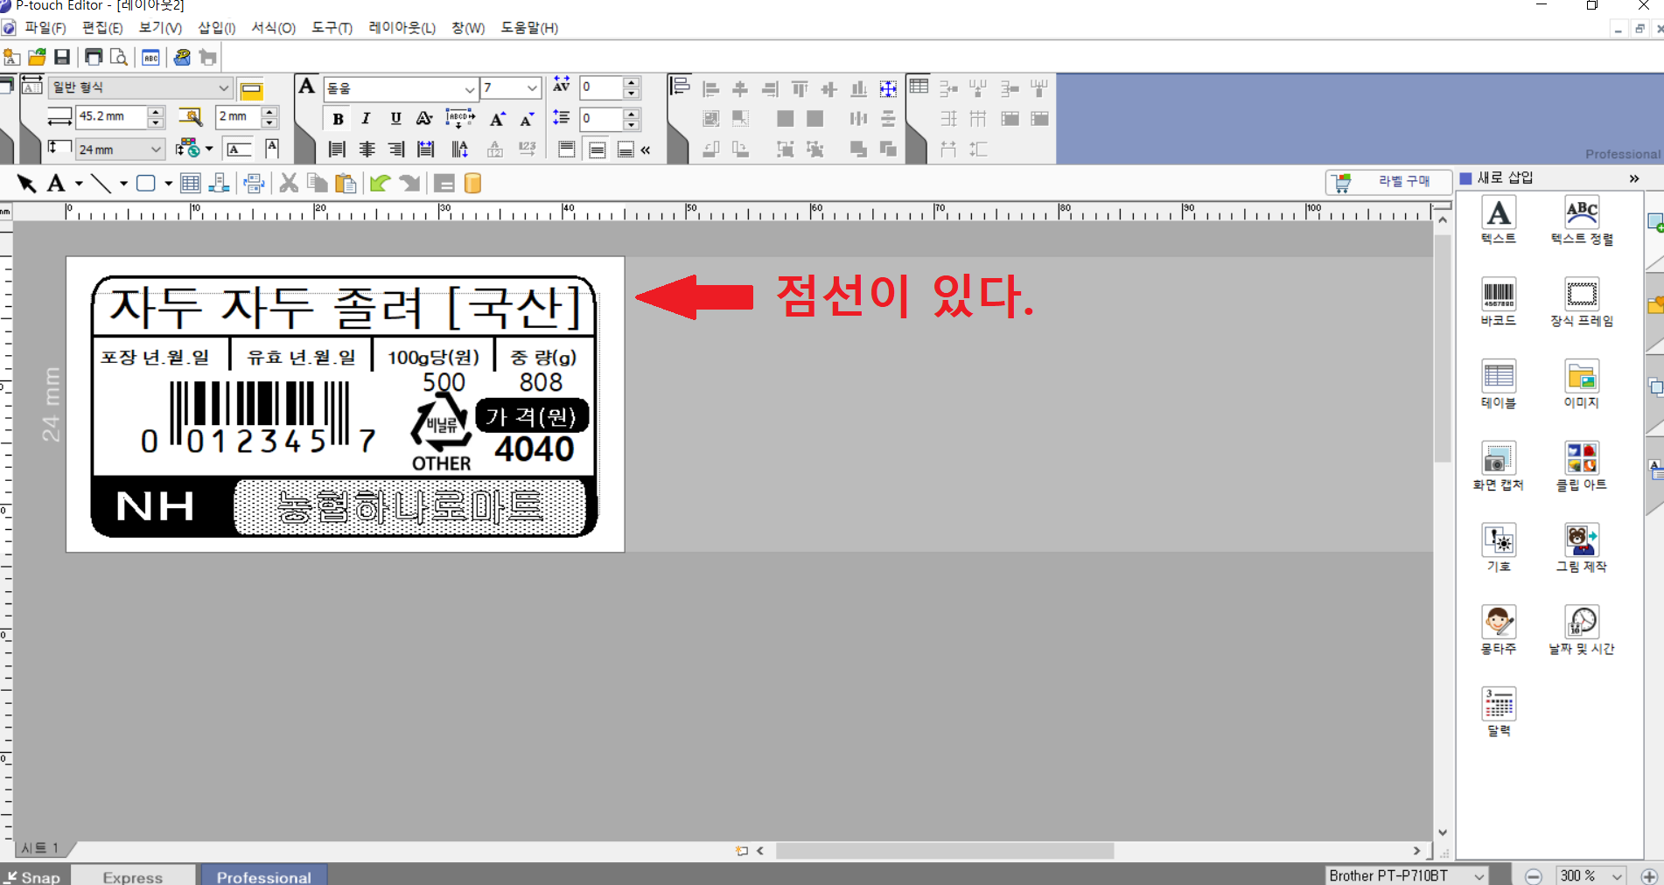Image resolution: width=1664 pixels, height=885 pixels.
Task: Open 그림 제작 picture maker
Action: coord(1582,547)
